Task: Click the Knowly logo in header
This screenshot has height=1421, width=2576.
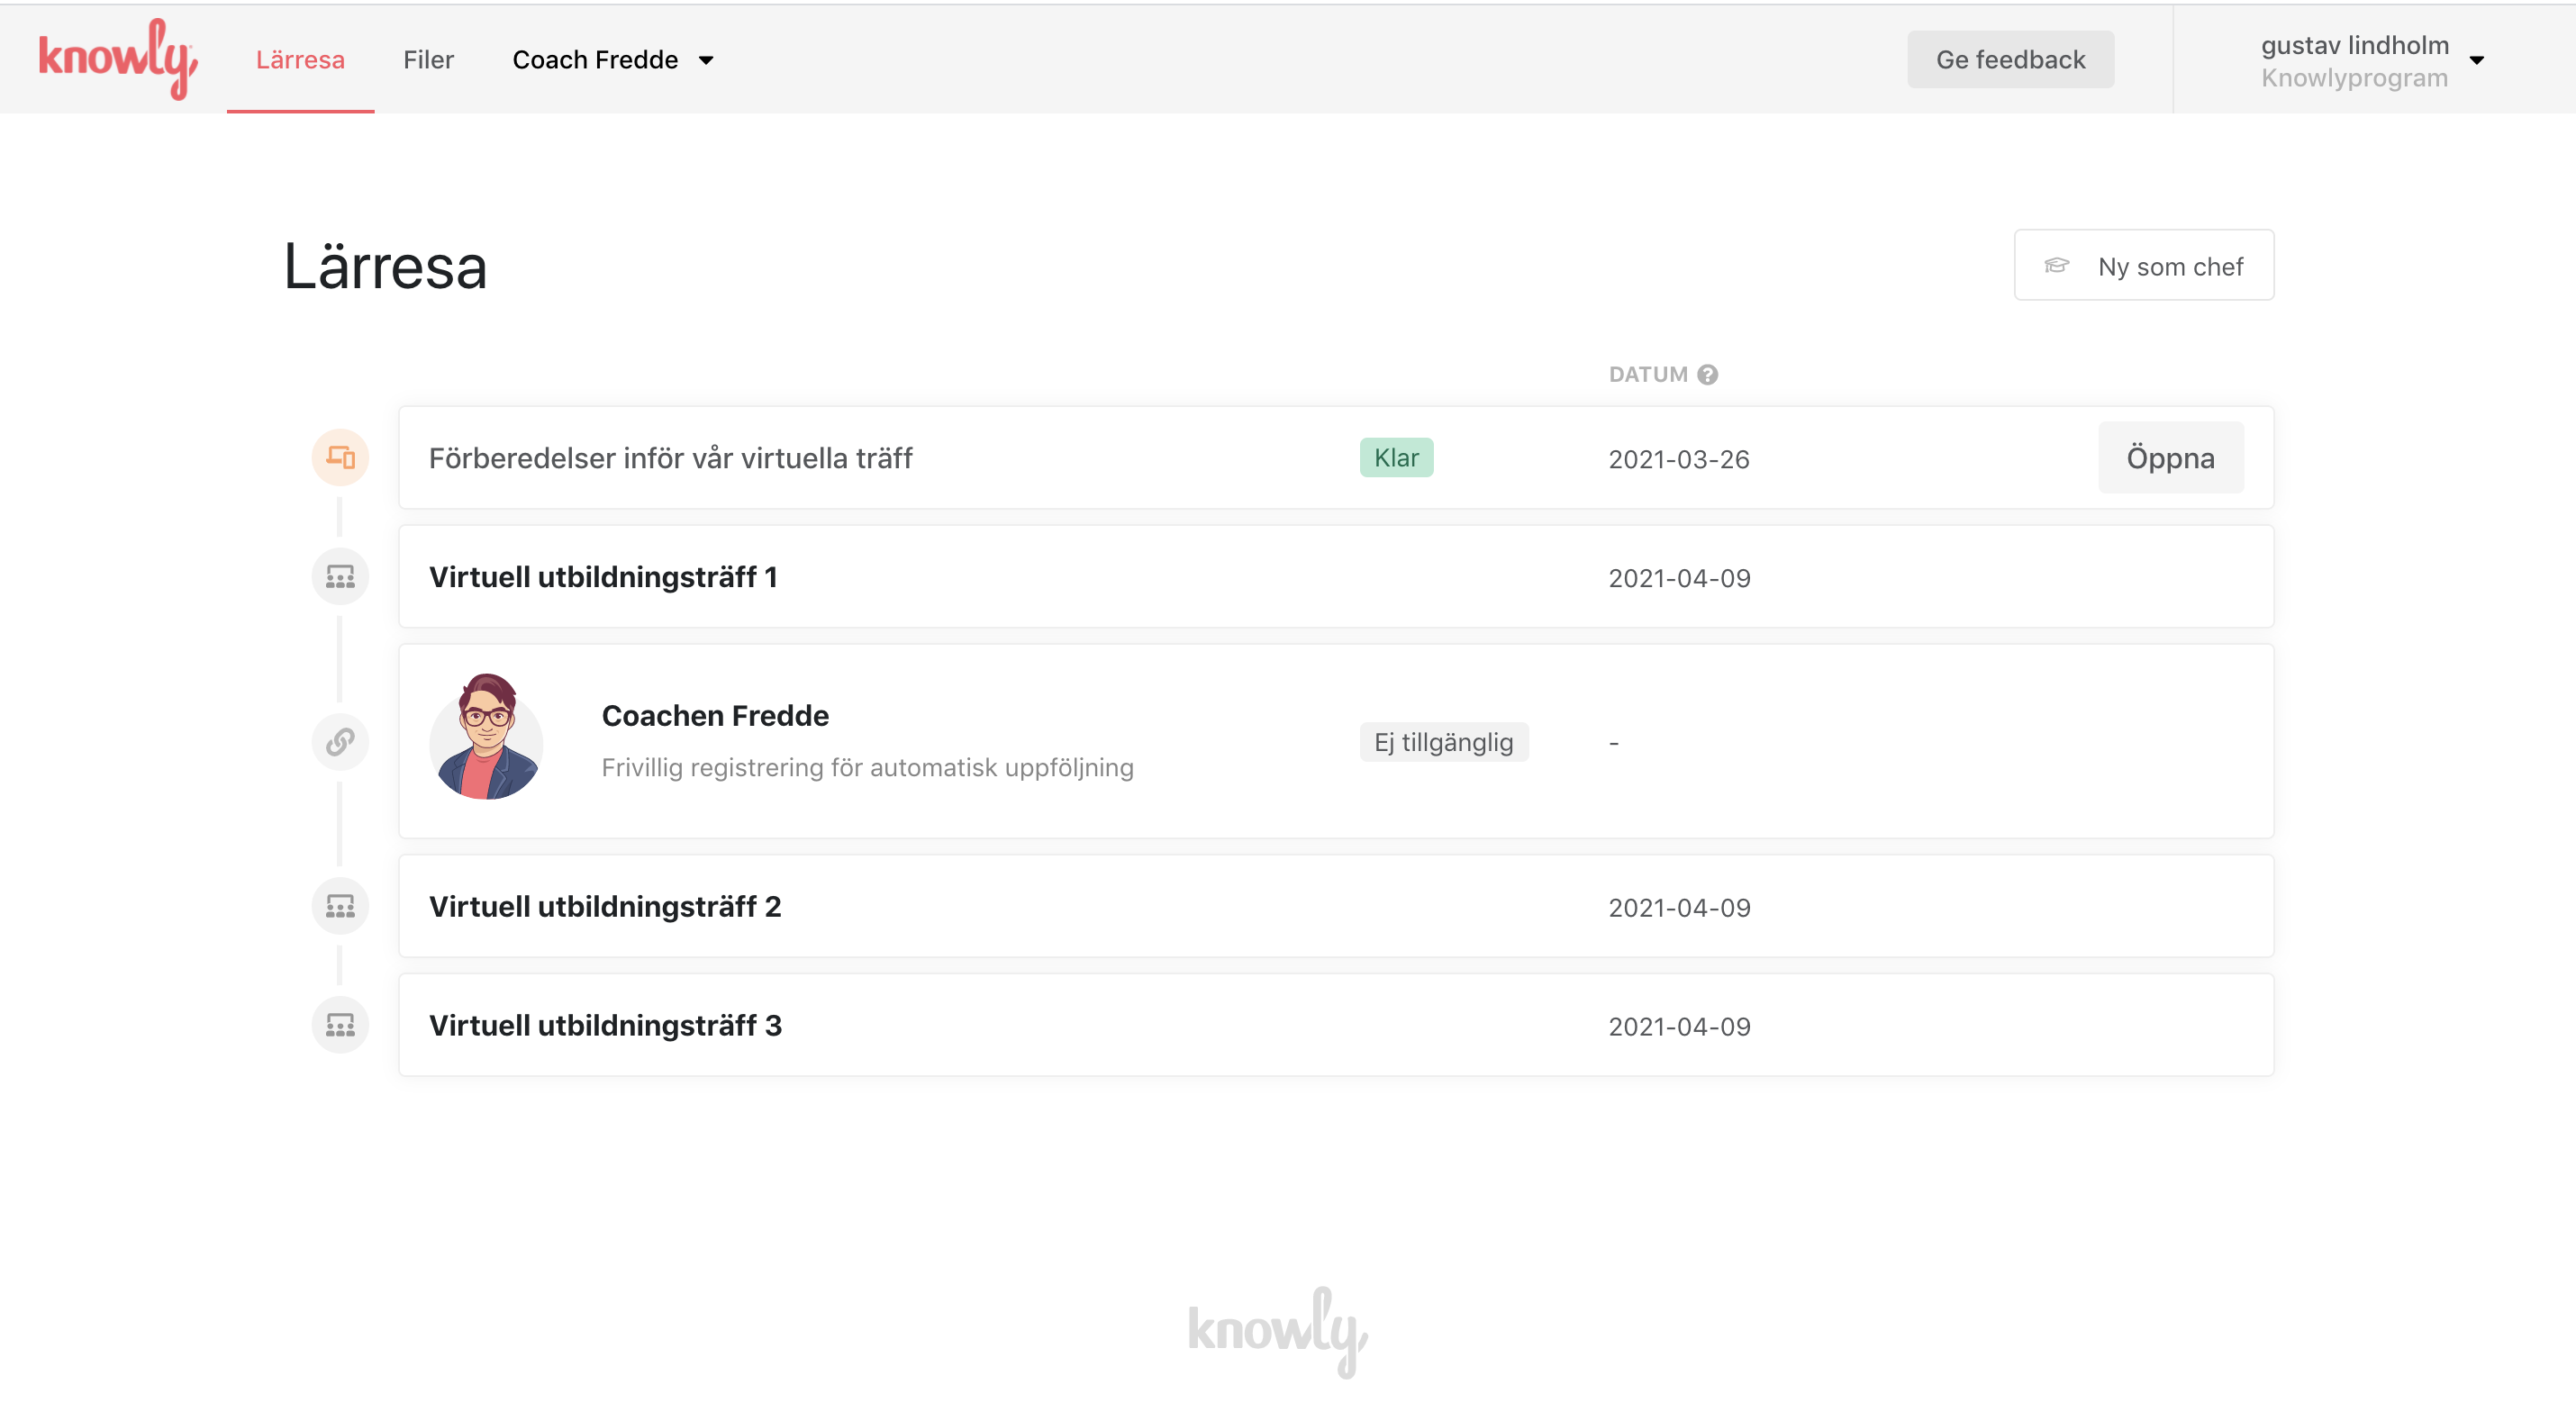Action: 117,58
